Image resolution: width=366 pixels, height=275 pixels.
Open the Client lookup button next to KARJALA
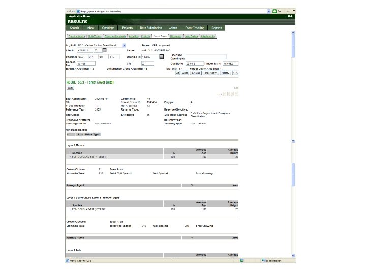(x=104, y=50)
